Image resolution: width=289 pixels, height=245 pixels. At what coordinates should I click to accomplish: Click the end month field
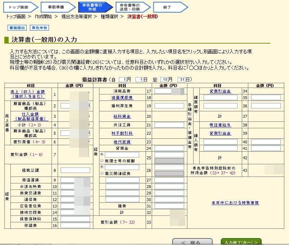(164, 80)
